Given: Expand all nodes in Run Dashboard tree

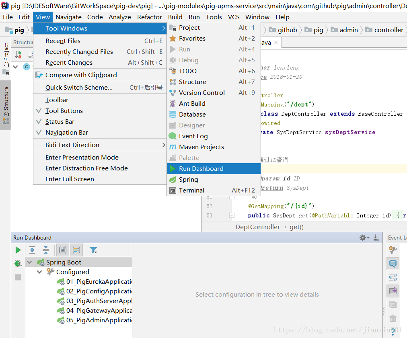Looking at the screenshot, I should (32, 250).
